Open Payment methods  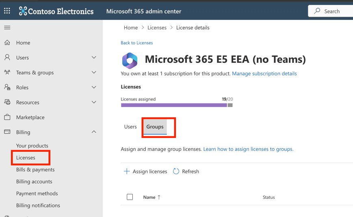pos(37,193)
